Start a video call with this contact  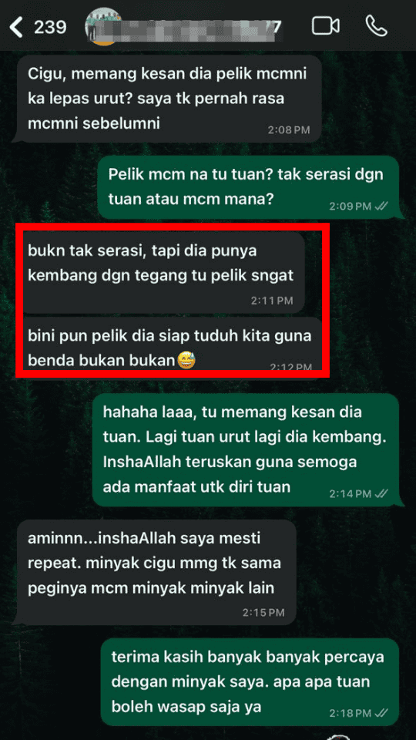pos(325,26)
